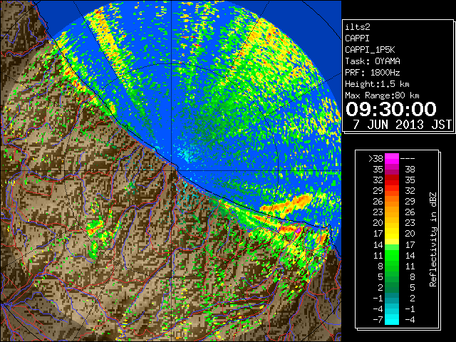
Task: Click the yellow 17 dBZ legend color band
Action: pyautogui.click(x=392, y=234)
